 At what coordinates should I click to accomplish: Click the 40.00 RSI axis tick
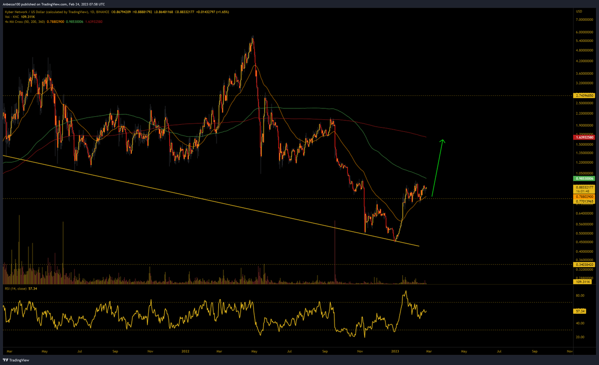[x=580, y=323]
